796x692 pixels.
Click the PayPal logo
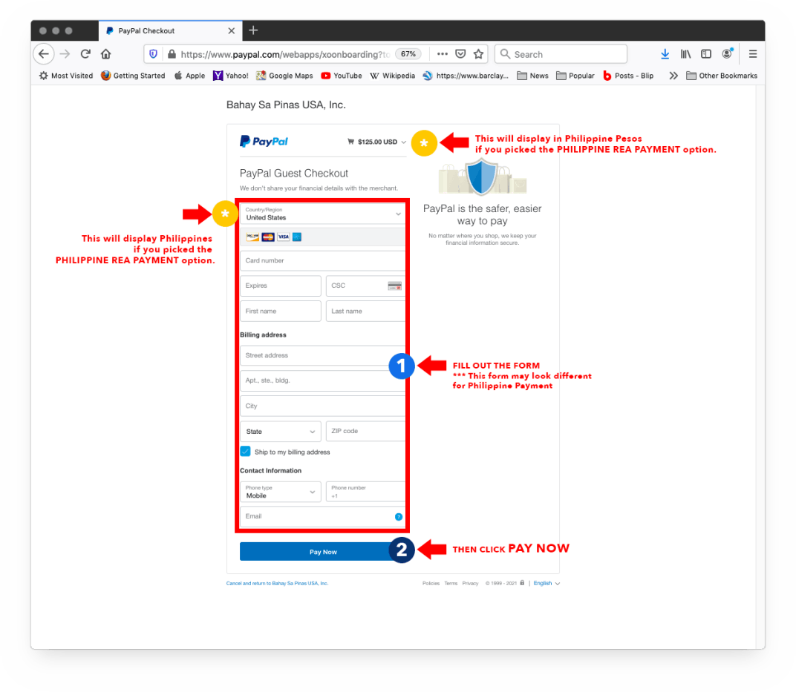pyautogui.click(x=264, y=142)
